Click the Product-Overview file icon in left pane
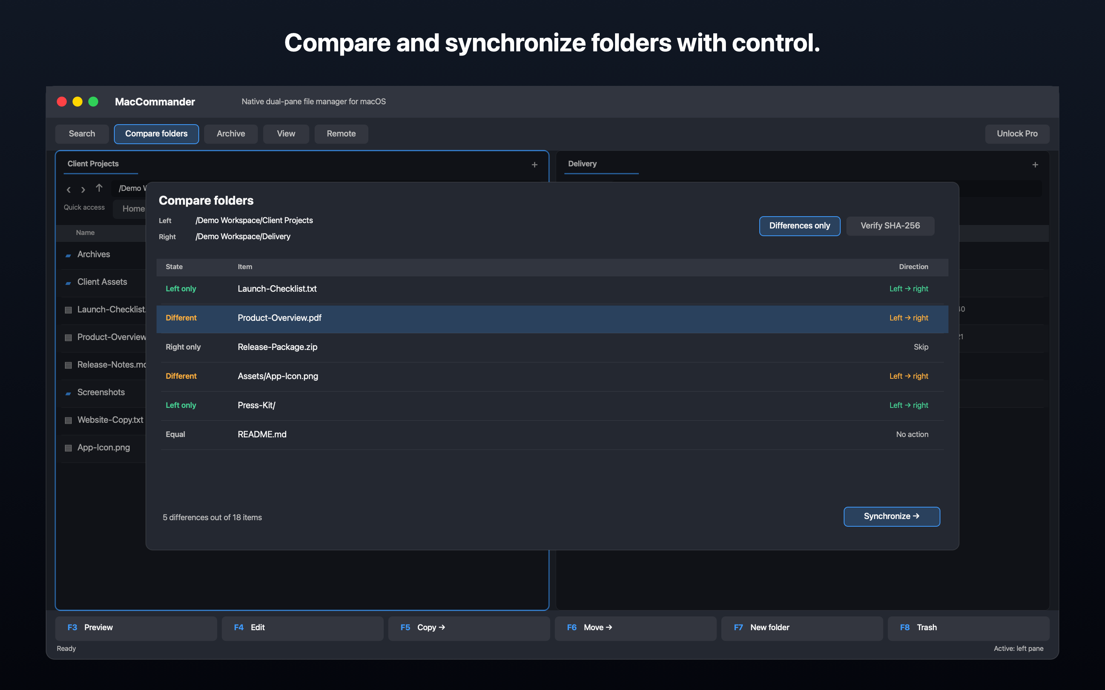Image resolution: width=1105 pixels, height=690 pixels. pyautogui.click(x=69, y=338)
